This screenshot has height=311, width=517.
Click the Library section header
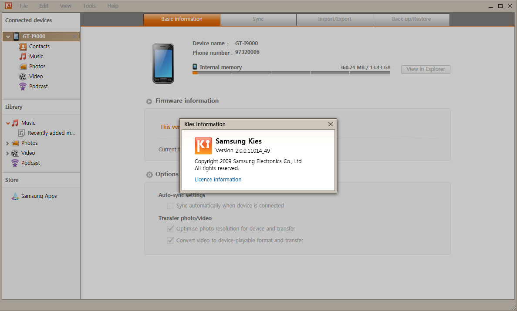point(14,107)
